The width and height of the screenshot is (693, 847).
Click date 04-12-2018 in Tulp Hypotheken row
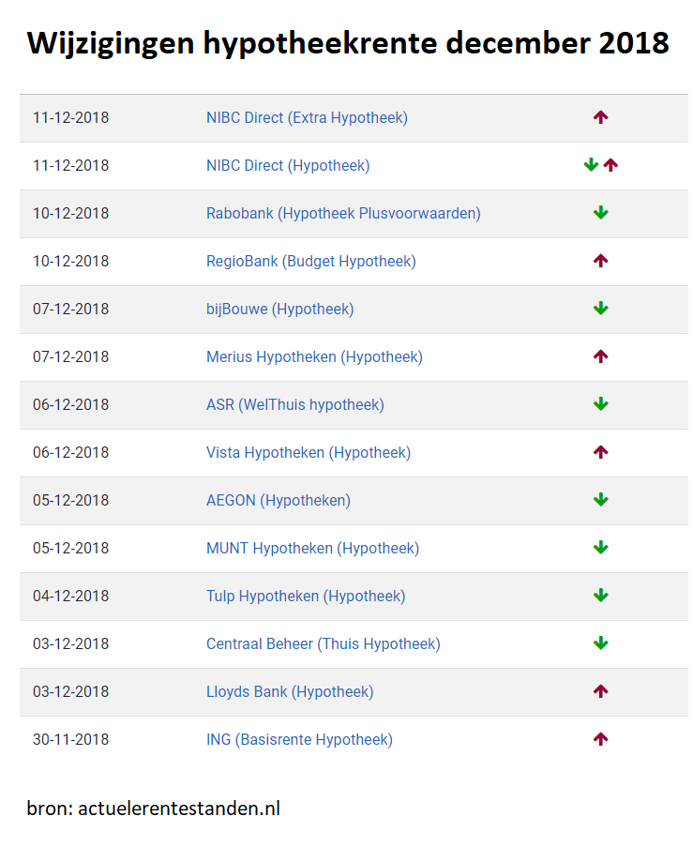(x=70, y=597)
